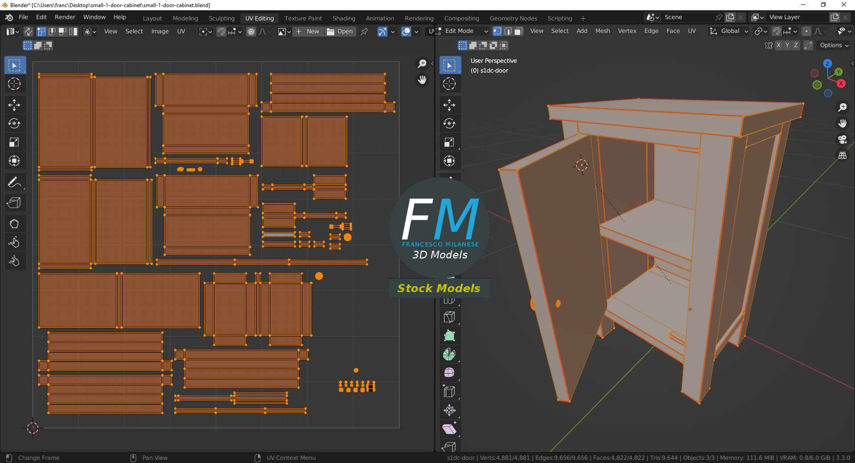Add a new workspace with plus button
The width and height of the screenshot is (855, 463).
(583, 18)
